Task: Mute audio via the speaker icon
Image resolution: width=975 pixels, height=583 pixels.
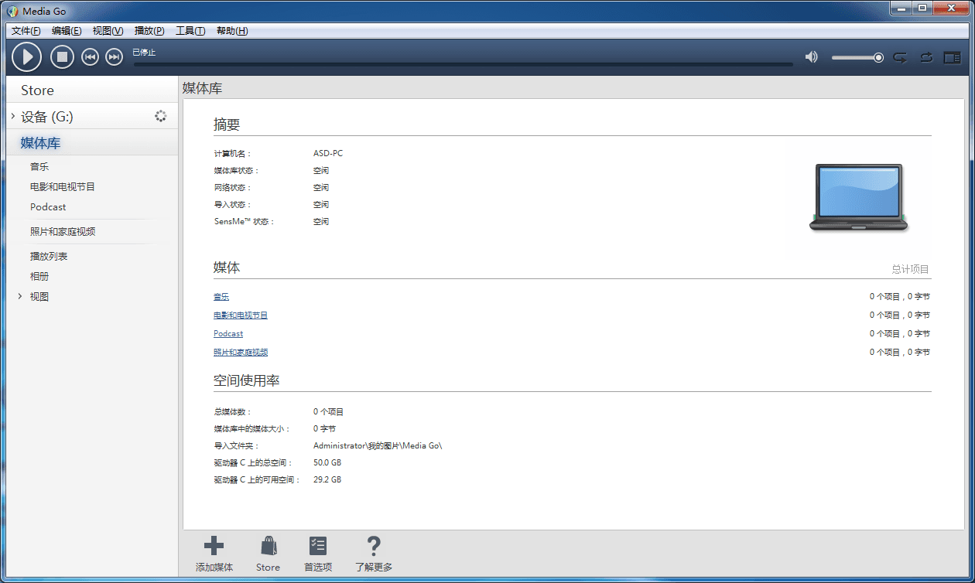Action: pyautogui.click(x=811, y=57)
